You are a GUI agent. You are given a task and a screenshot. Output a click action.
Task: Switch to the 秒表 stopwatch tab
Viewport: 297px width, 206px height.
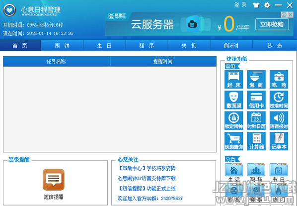(275, 45)
